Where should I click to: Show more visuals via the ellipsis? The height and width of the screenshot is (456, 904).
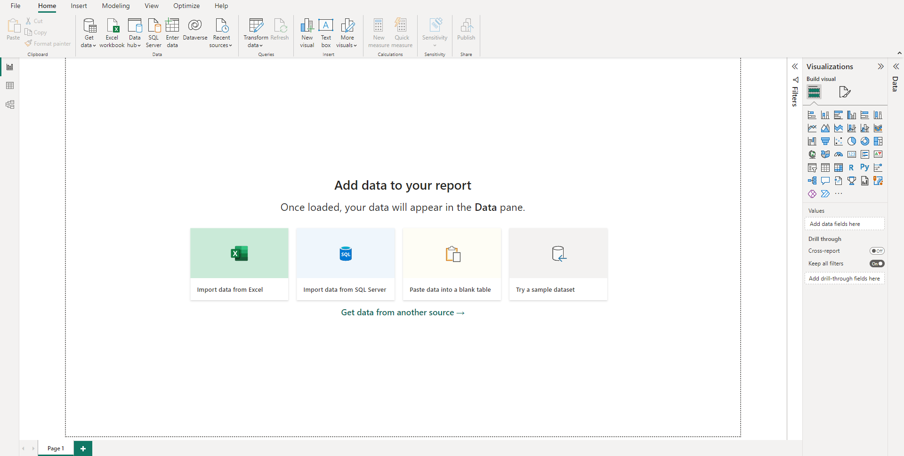(839, 194)
